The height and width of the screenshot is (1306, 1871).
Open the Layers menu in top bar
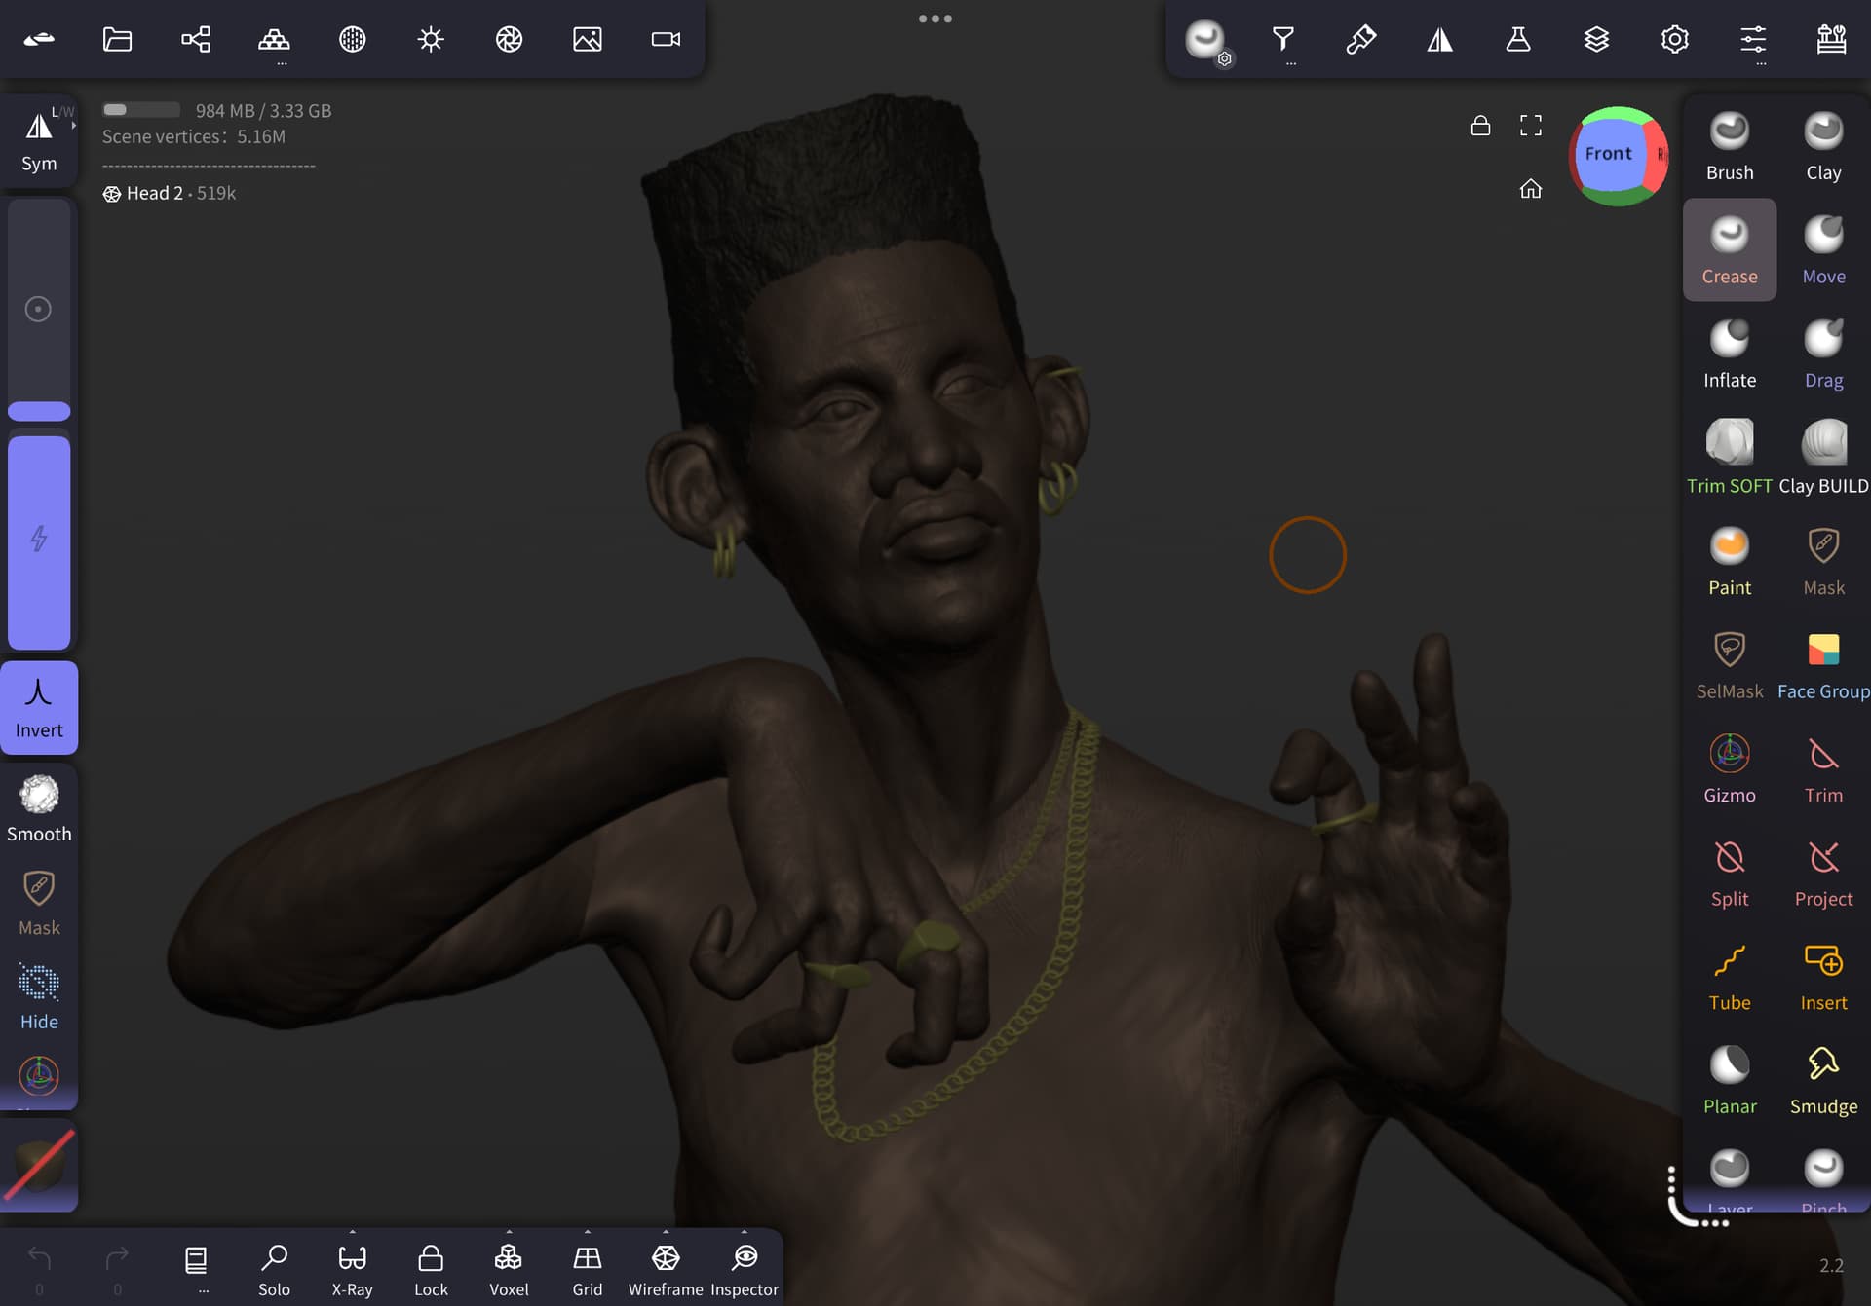tap(1595, 39)
